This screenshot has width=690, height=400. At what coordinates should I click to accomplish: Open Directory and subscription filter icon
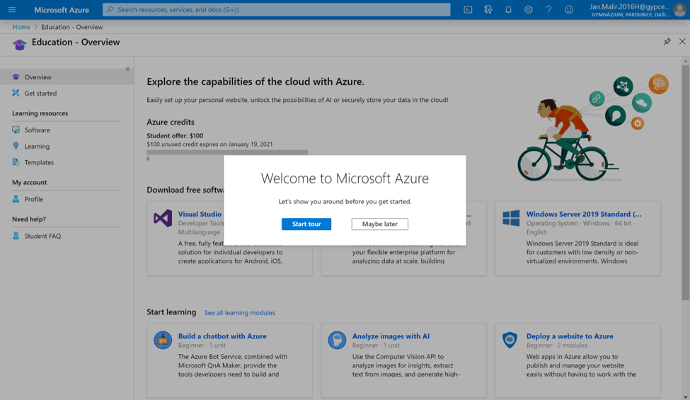(488, 10)
